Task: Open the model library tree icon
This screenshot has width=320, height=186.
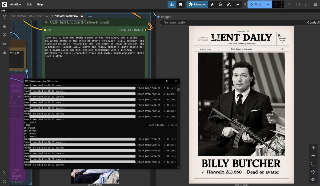Action: pyautogui.click(x=4, y=52)
